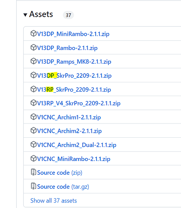Image resolution: width=181 pixels, height=208 pixels.
Task: Click the 37 assets count badge
Action: (x=68, y=15)
